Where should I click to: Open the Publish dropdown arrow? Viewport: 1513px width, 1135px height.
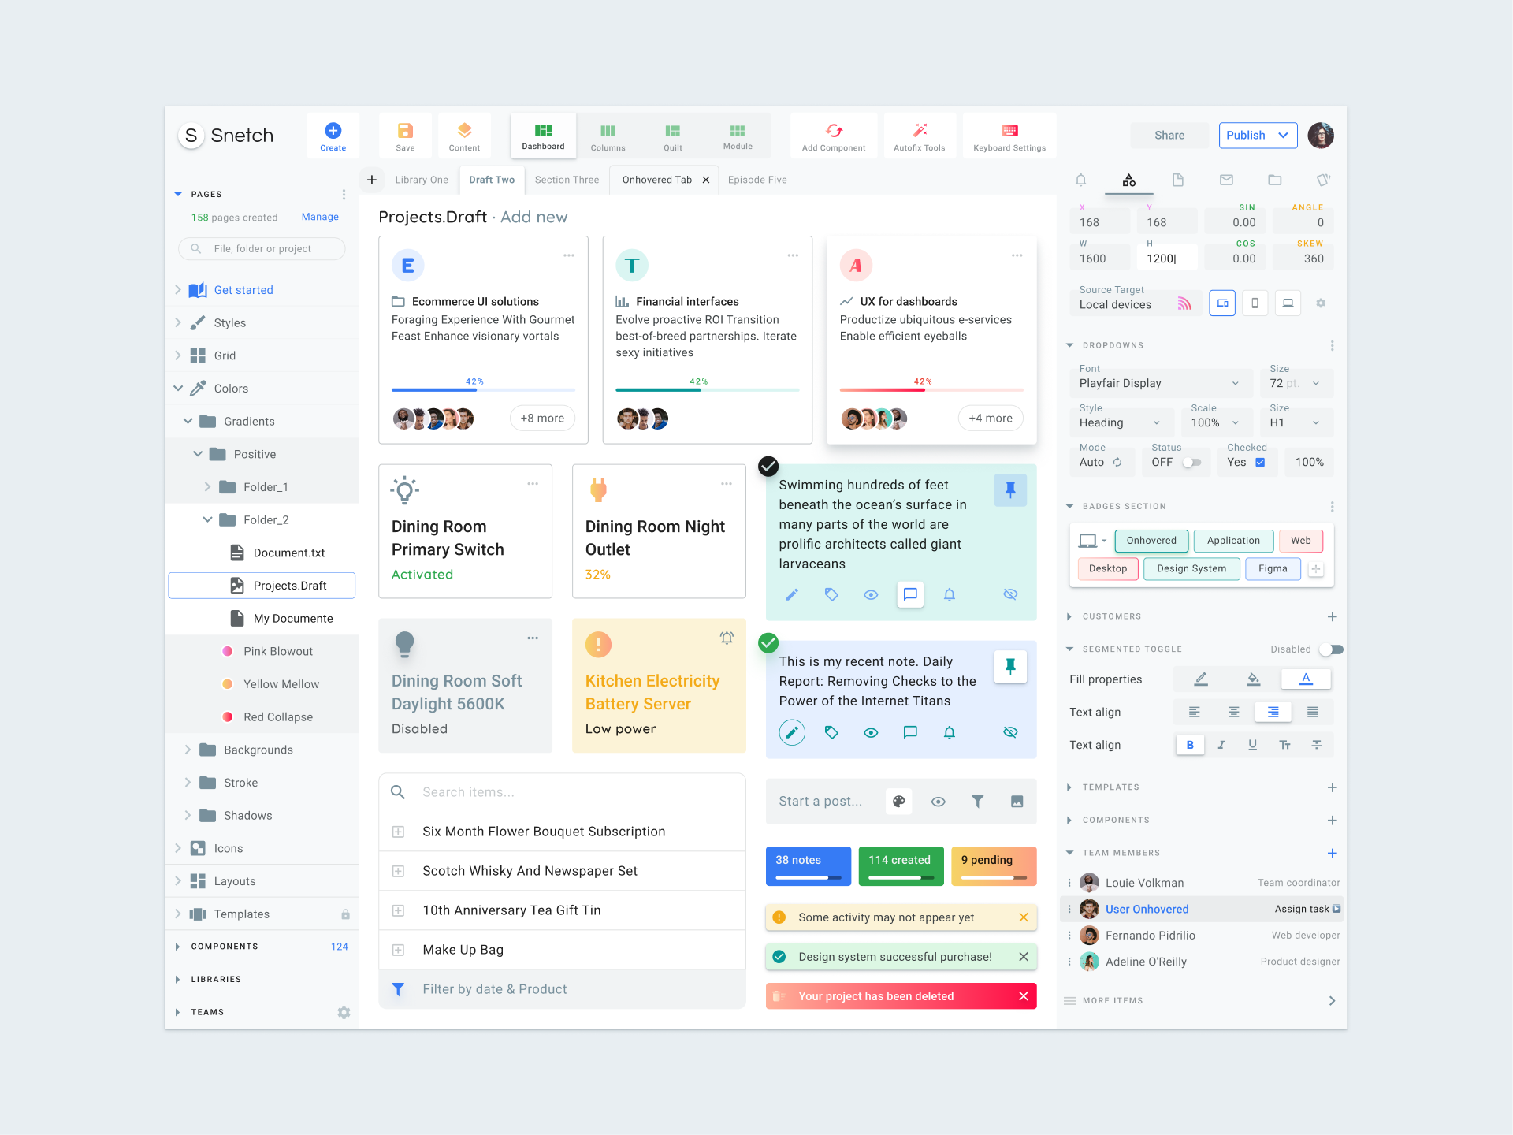tap(1283, 135)
